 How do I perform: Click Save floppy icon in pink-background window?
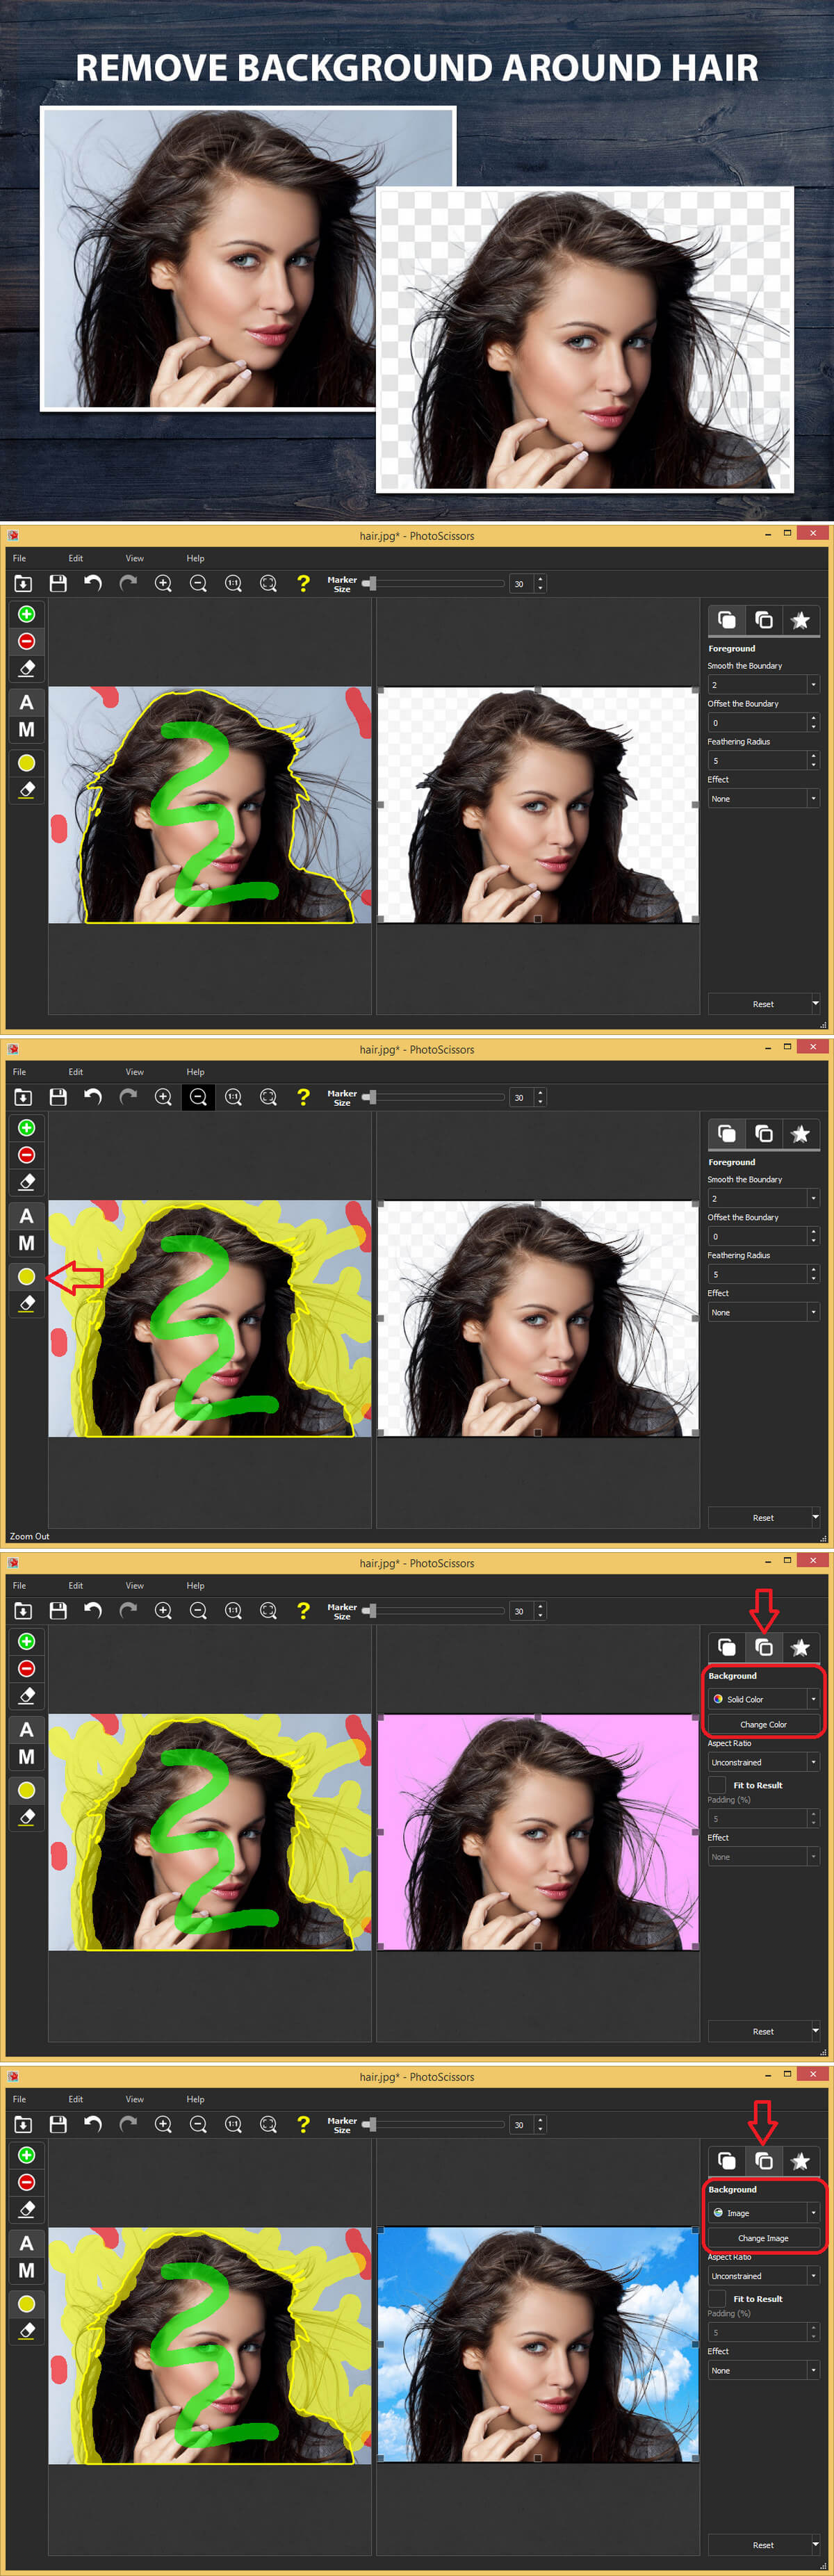[x=58, y=1611]
